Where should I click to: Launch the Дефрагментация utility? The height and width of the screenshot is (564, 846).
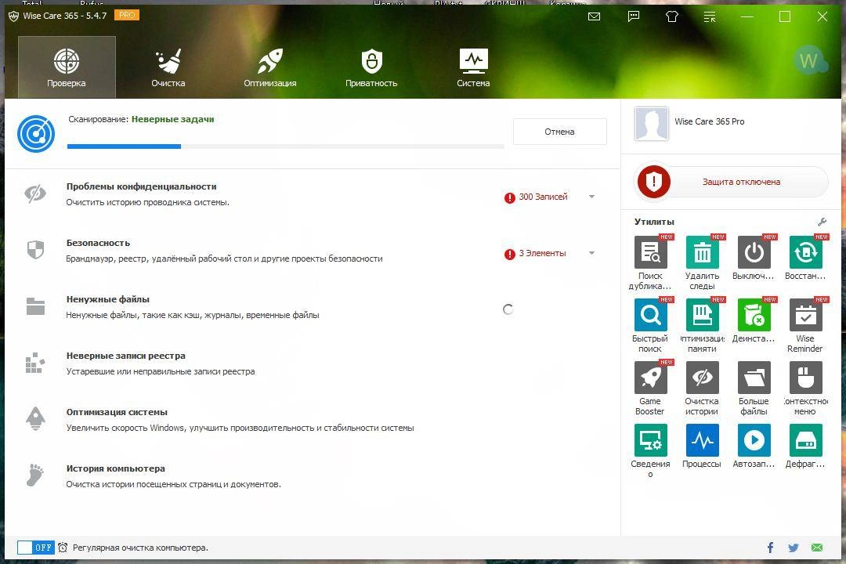tap(805, 440)
